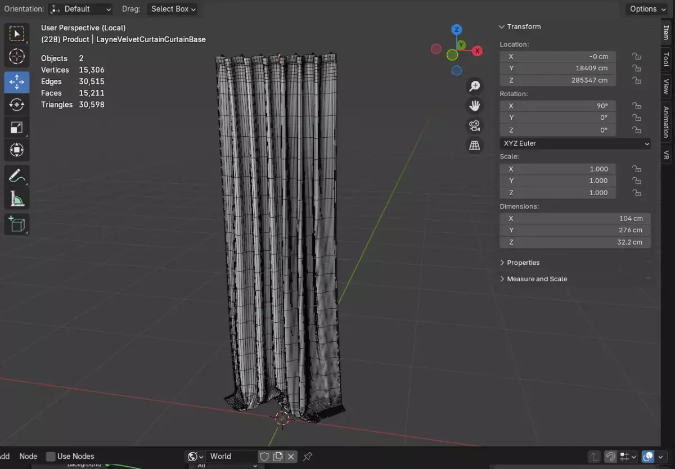Click the red X axis gizmo handle

(x=477, y=51)
